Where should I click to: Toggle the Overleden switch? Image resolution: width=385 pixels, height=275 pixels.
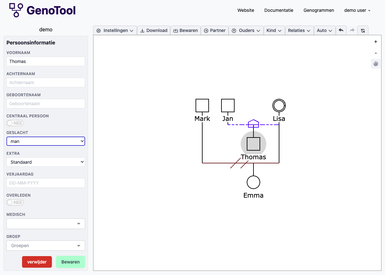[x=15, y=202]
